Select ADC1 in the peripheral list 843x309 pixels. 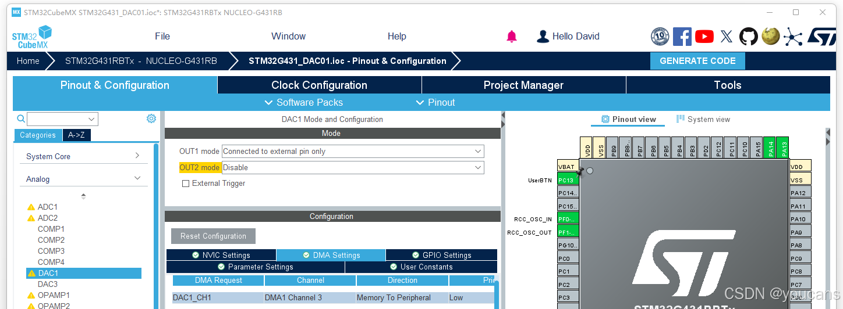point(48,207)
